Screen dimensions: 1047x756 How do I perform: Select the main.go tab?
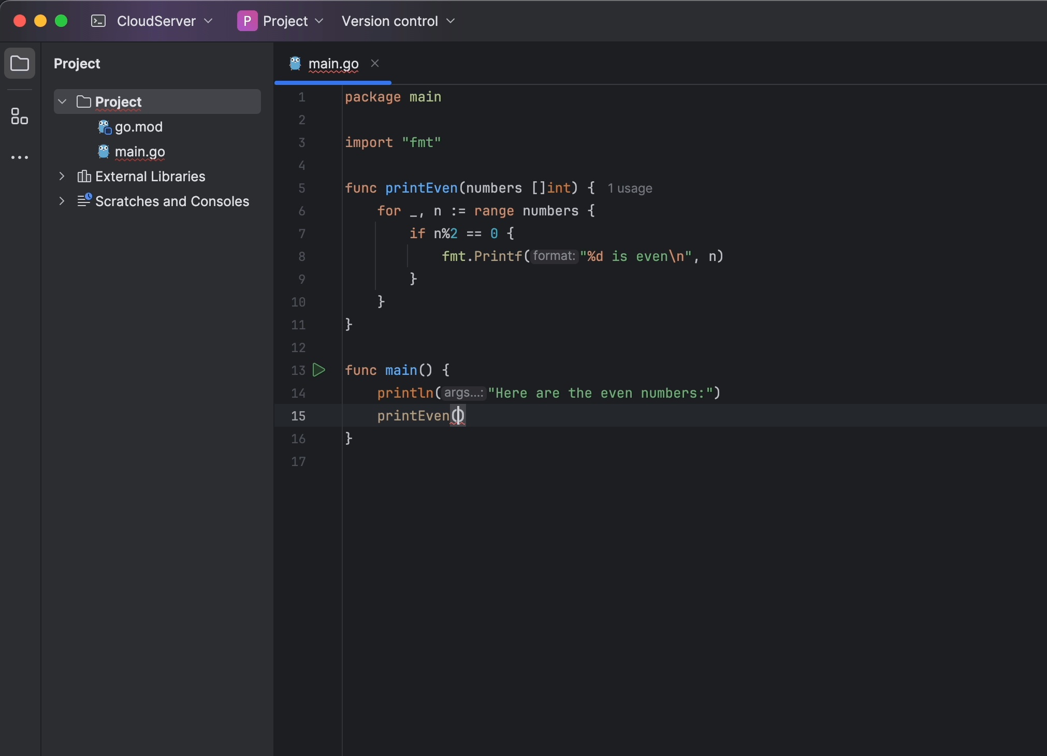[x=333, y=63]
